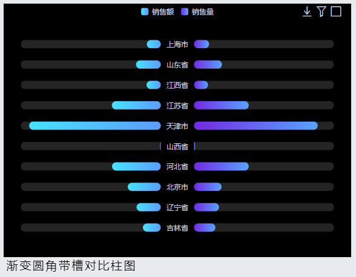This screenshot has height=277, width=356.
Task: Click the 北京市 cyan sales bar
Action: 144,187
